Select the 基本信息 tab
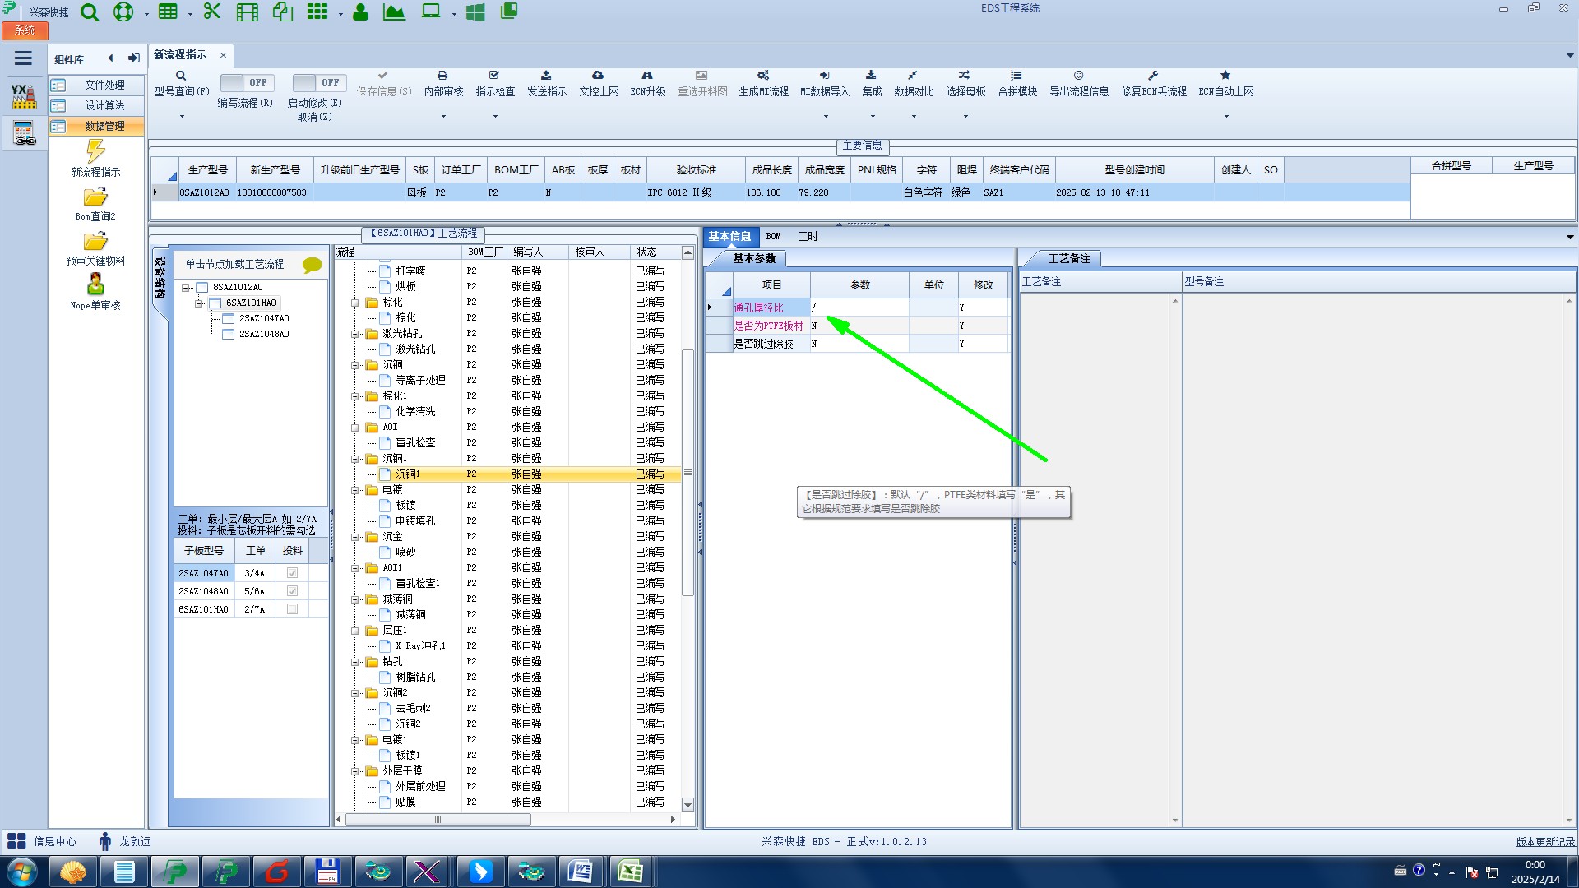 (729, 237)
